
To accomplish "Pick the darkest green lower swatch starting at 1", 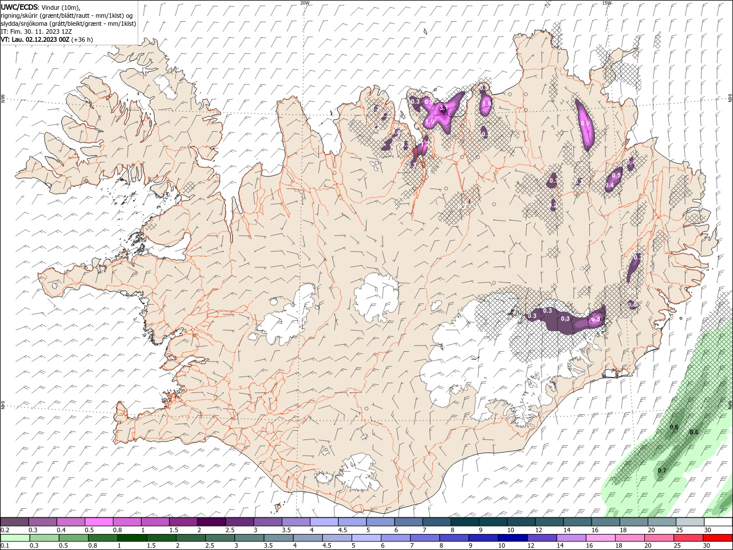I will 132,538.
